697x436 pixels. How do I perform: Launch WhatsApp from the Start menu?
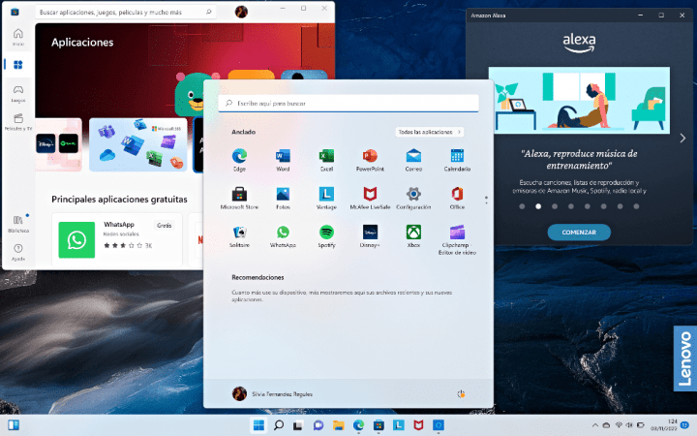[x=283, y=236]
